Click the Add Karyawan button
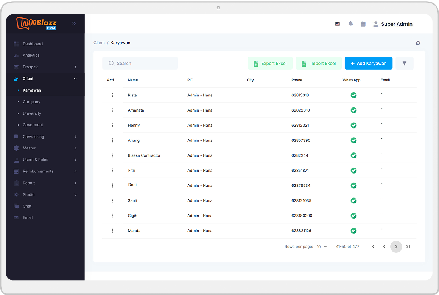The width and height of the screenshot is (439, 295). coord(368,64)
